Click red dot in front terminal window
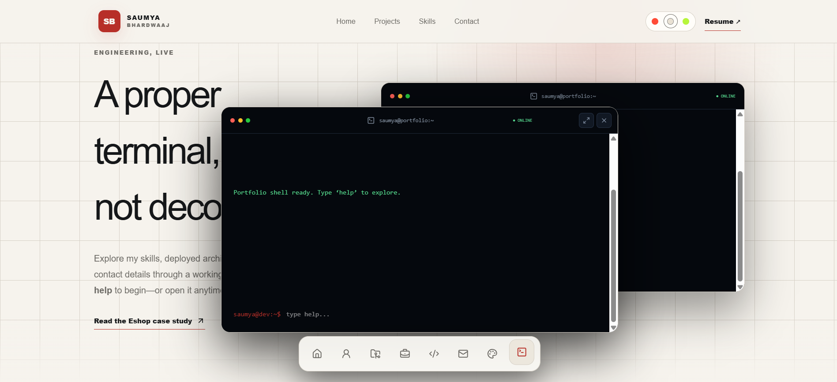 [x=233, y=120]
